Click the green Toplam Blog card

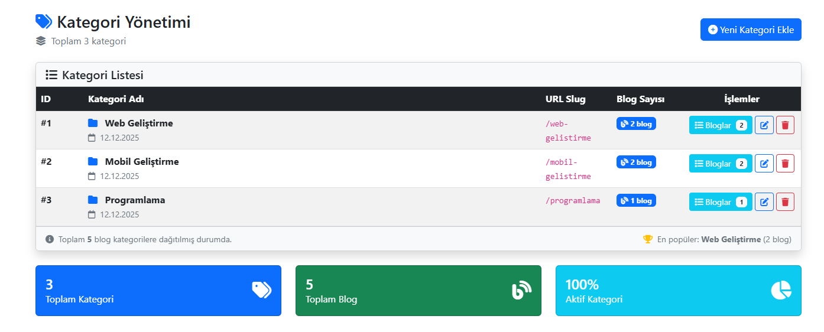pos(418,291)
